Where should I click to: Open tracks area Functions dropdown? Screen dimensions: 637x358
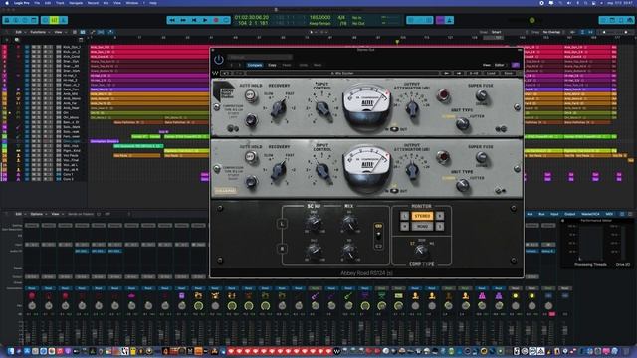tap(40, 32)
